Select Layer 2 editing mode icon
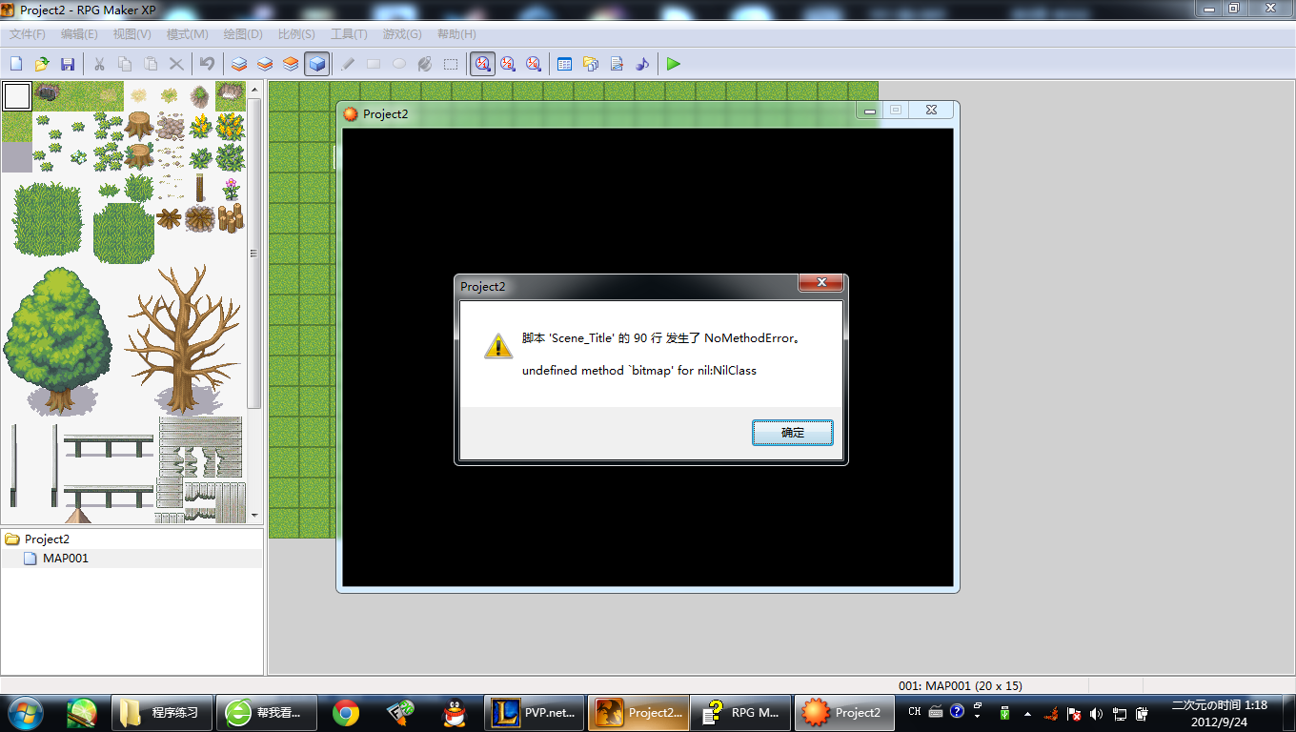 pyautogui.click(x=265, y=64)
